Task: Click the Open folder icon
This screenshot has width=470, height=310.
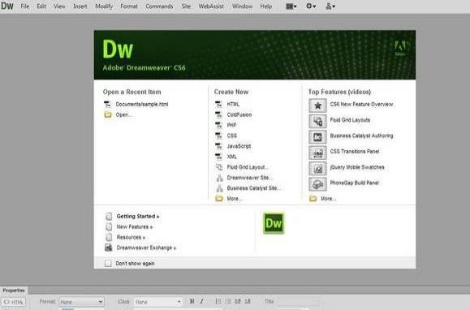Action: point(108,114)
